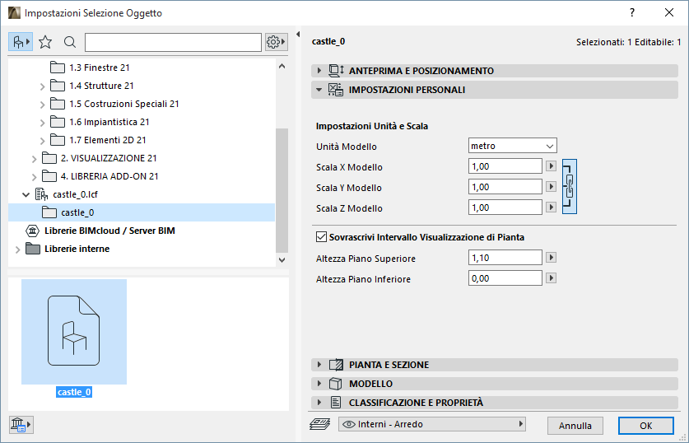Click the search magnifier icon
Screen dimensions: 689x443
[70, 42]
